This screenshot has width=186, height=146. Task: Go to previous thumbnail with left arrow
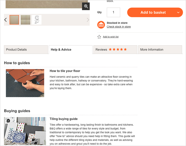point(5,20)
